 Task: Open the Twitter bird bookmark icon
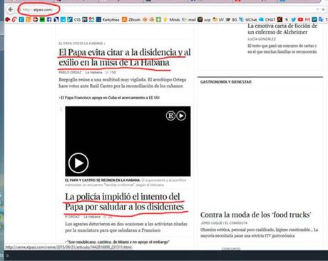[x=294, y=19]
